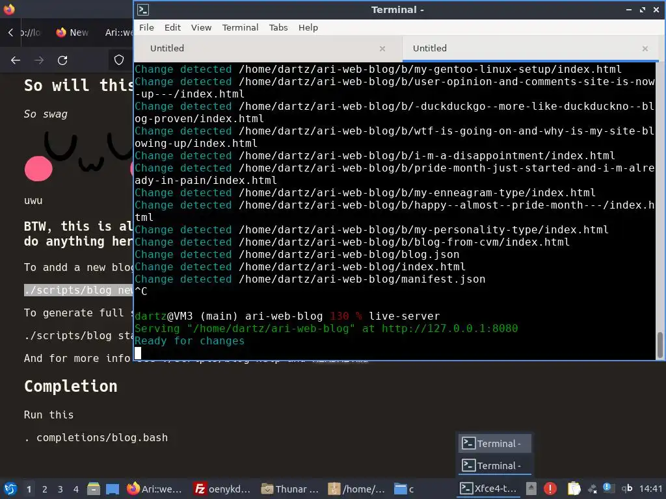Viewport: 666px width, 499px height.
Task: Click the UwU face image on webpage
Action: click(79, 156)
